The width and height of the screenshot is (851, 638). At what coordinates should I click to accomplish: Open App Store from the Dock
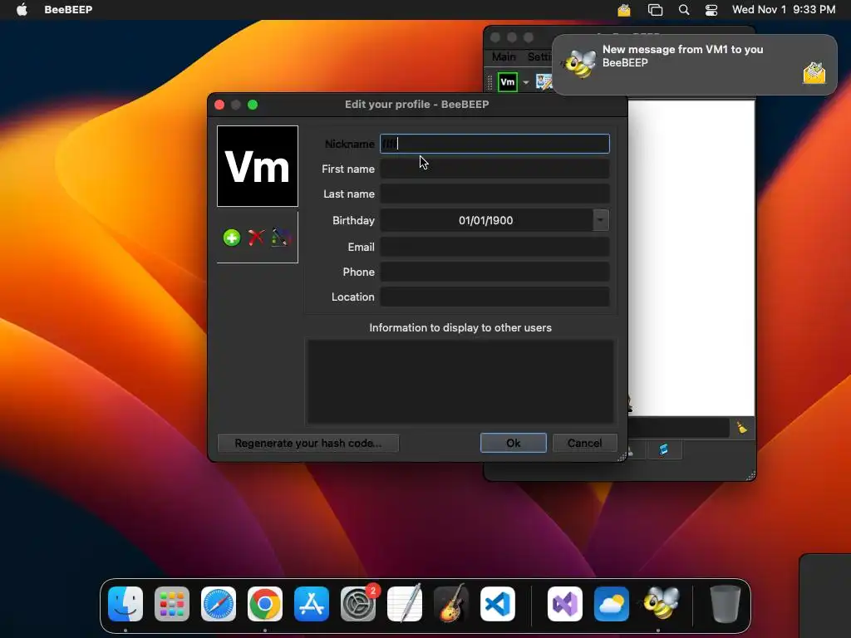point(312,604)
